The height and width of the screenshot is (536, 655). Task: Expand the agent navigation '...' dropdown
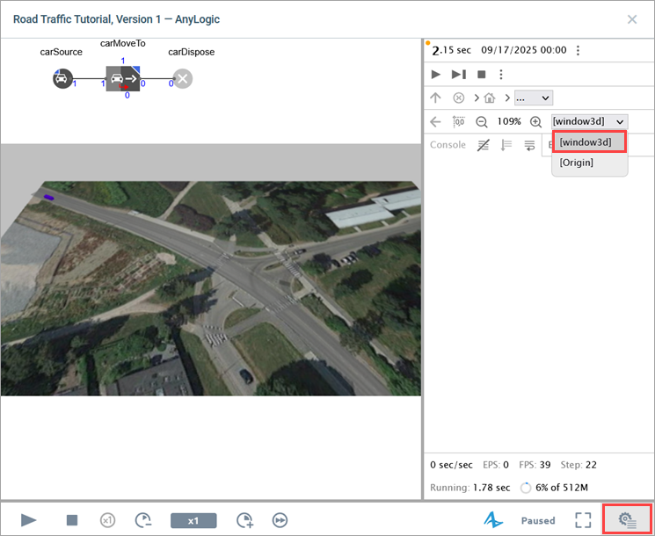pos(534,98)
